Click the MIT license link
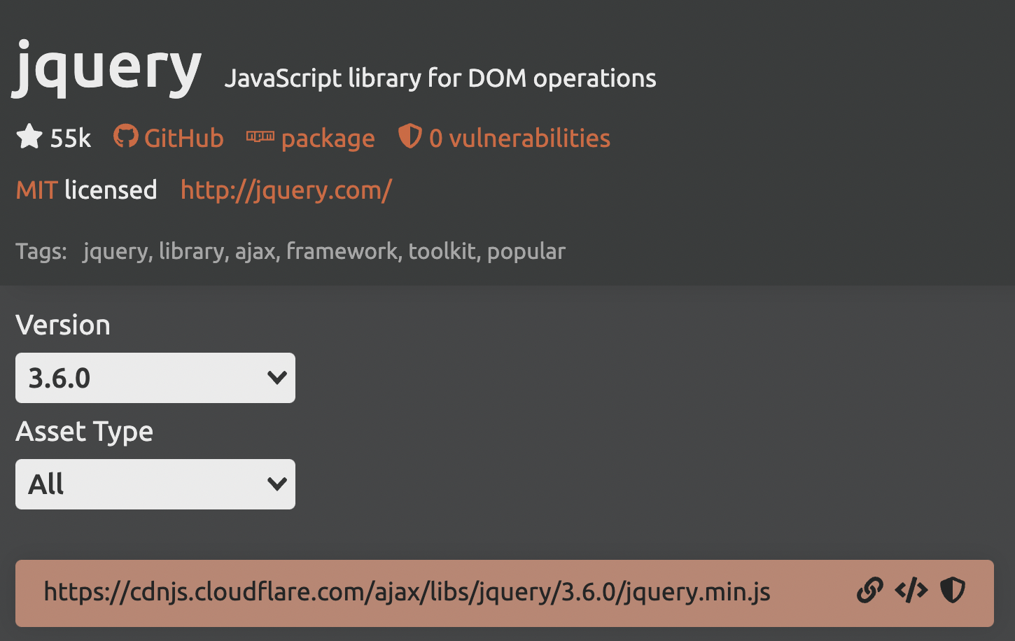1015x641 pixels. coord(36,190)
